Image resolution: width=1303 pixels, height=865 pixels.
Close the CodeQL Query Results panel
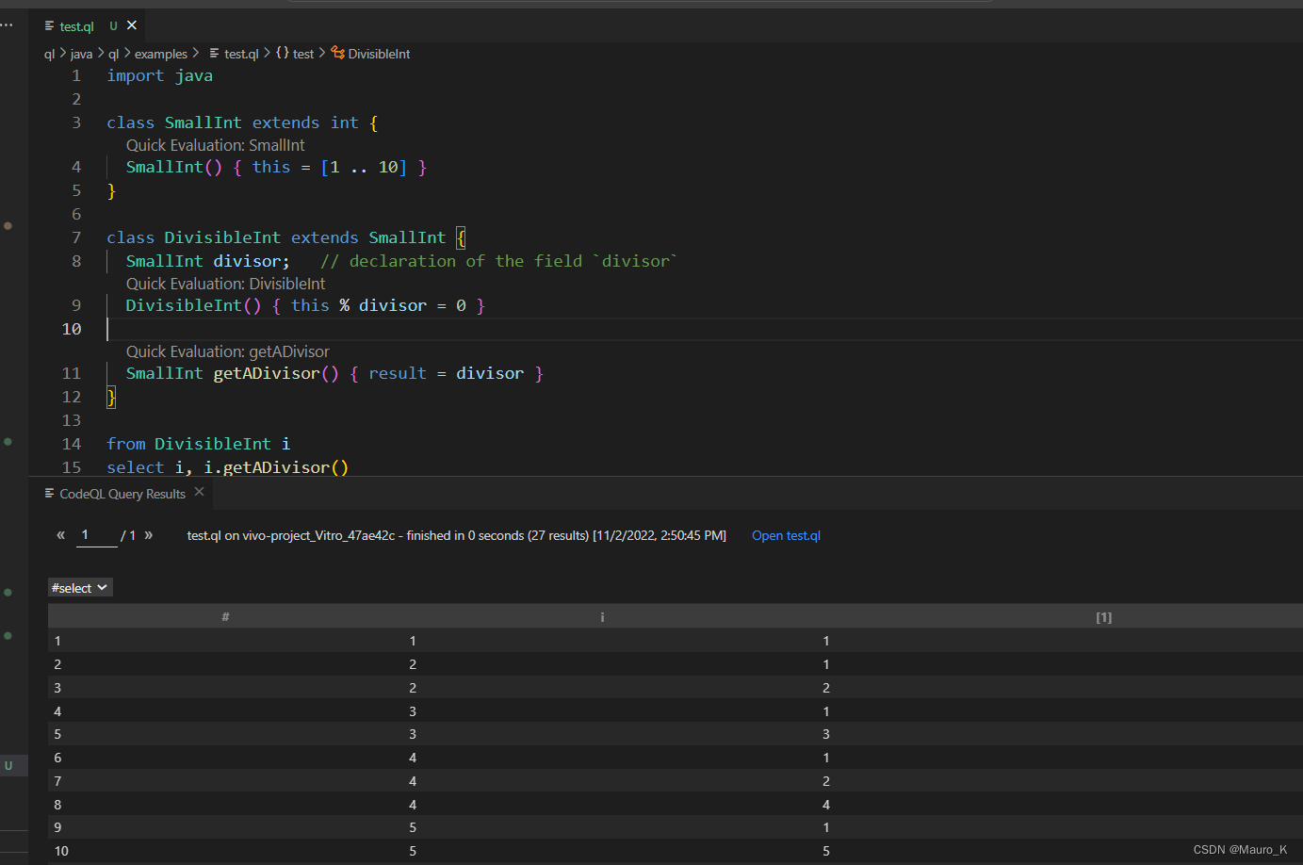point(199,492)
